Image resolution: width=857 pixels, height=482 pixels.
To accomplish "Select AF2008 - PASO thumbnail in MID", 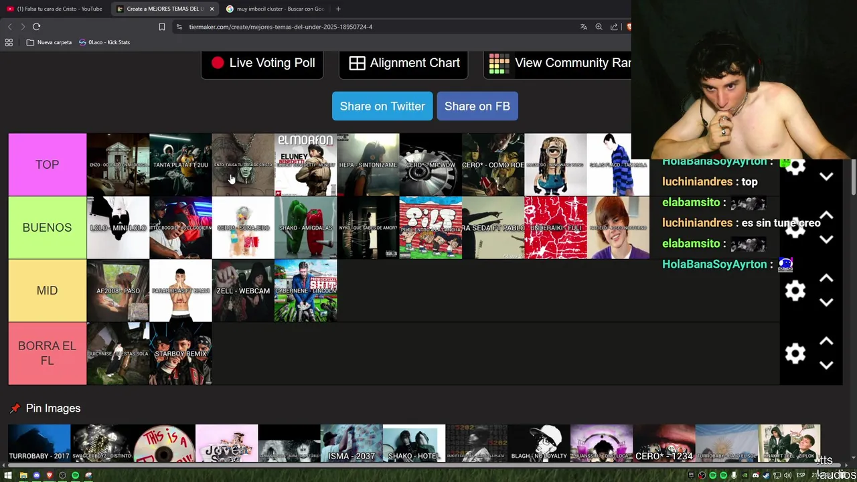I will tap(118, 291).
